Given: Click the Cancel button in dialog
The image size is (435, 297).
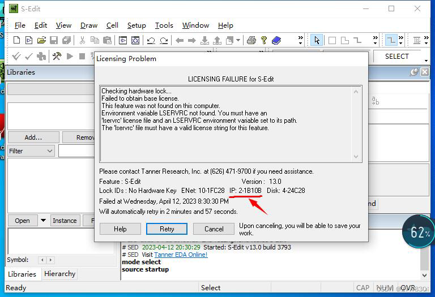Looking at the screenshot, I should pyautogui.click(x=214, y=229).
